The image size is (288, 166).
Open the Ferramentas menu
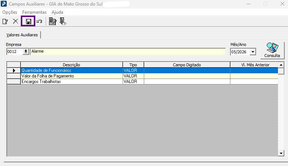pyautogui.click(x=34, y=12)
